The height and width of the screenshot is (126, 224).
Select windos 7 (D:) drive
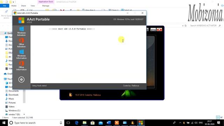tap(14, 114)
